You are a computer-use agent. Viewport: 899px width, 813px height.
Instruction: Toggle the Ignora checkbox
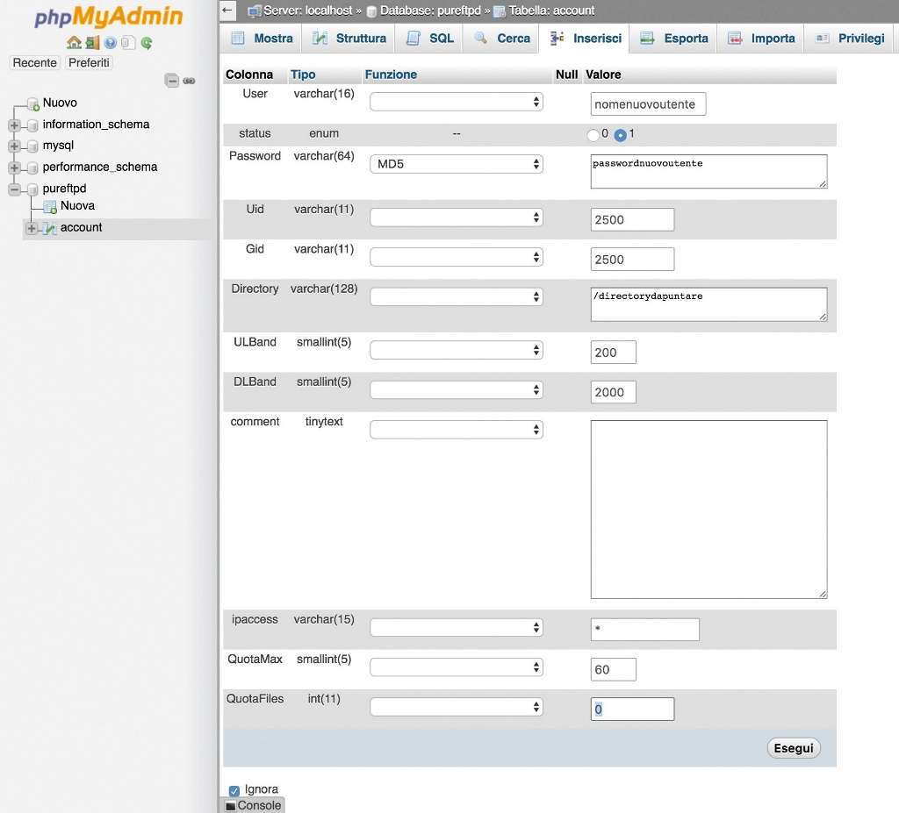click(234, 790)
